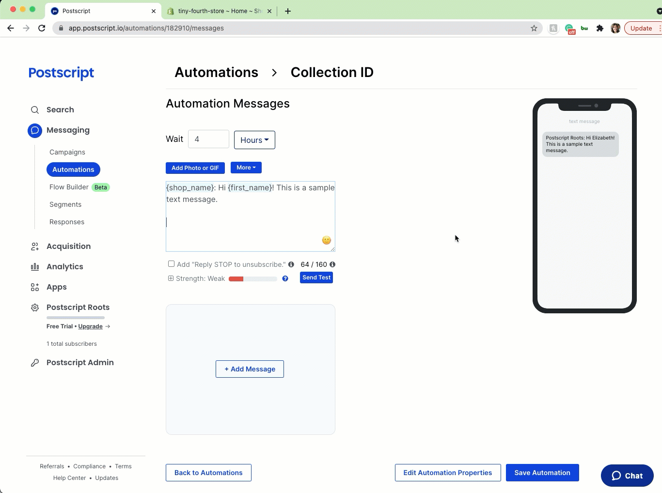
Task: Click + Add Message button
Action: coord(250,369)
